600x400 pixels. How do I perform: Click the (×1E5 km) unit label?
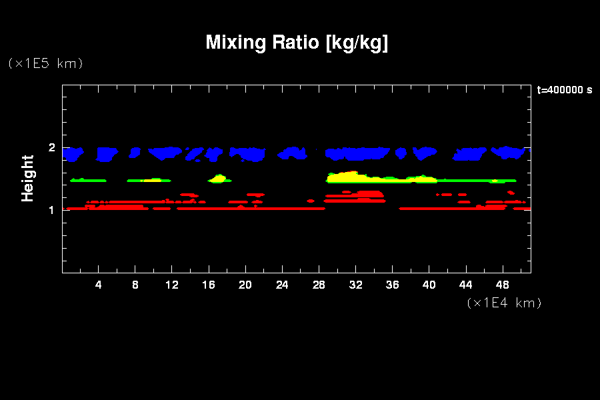45,63
